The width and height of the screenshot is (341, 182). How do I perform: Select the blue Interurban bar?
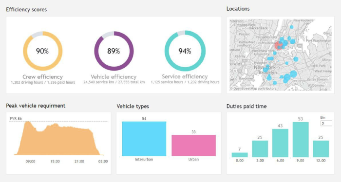tap(144, 139)
